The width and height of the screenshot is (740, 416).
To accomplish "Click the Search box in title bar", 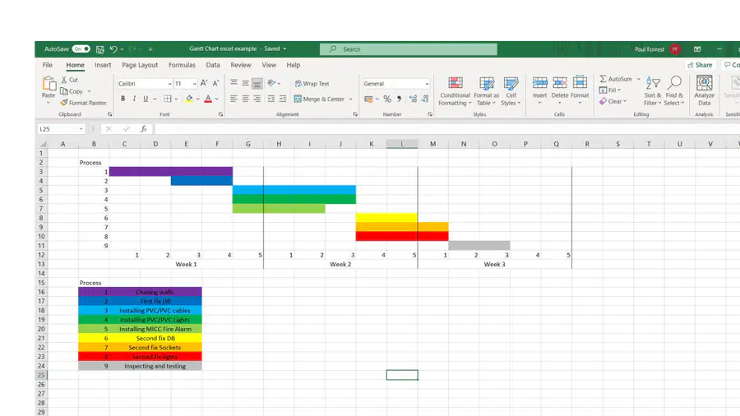I will click(x=408, y=49).
